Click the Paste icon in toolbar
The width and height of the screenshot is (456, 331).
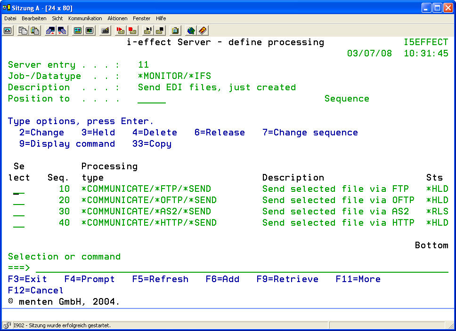(35, 31)
